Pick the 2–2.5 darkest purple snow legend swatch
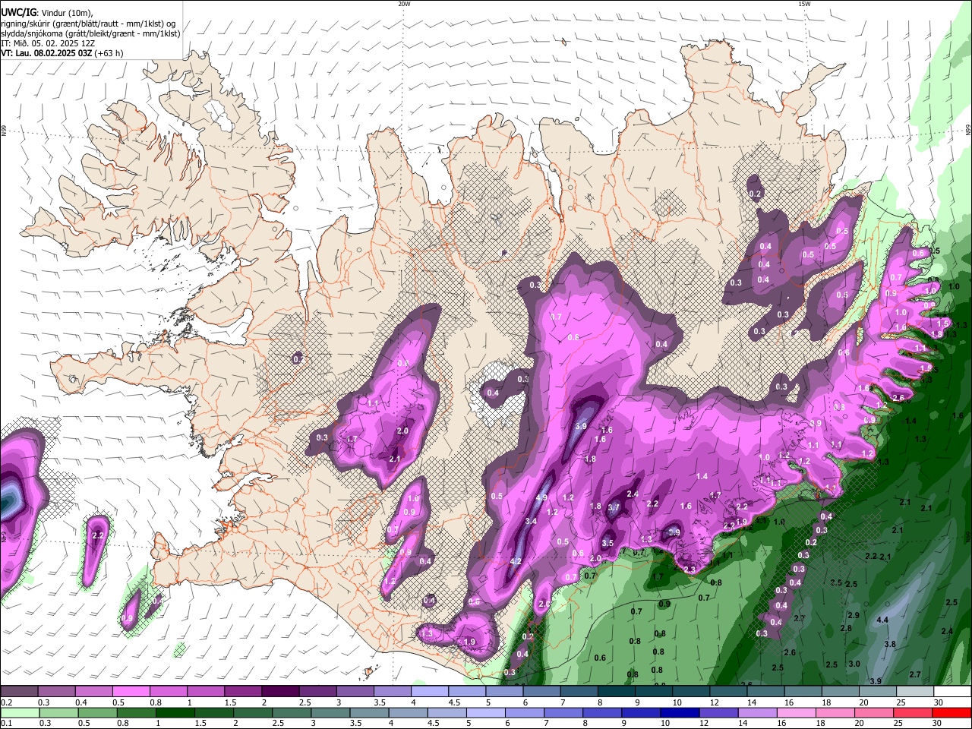Image resolution: width=972 pixels, height=729 pixels. tap(279, 692)
